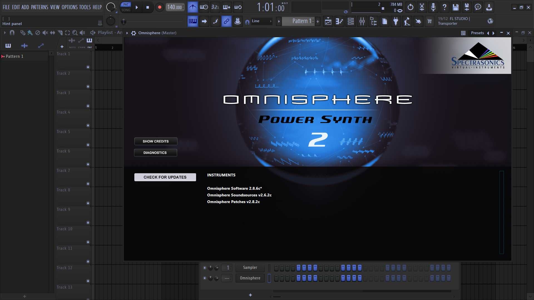
Task: Save the project with floppy icon
Action: [456, 7]
